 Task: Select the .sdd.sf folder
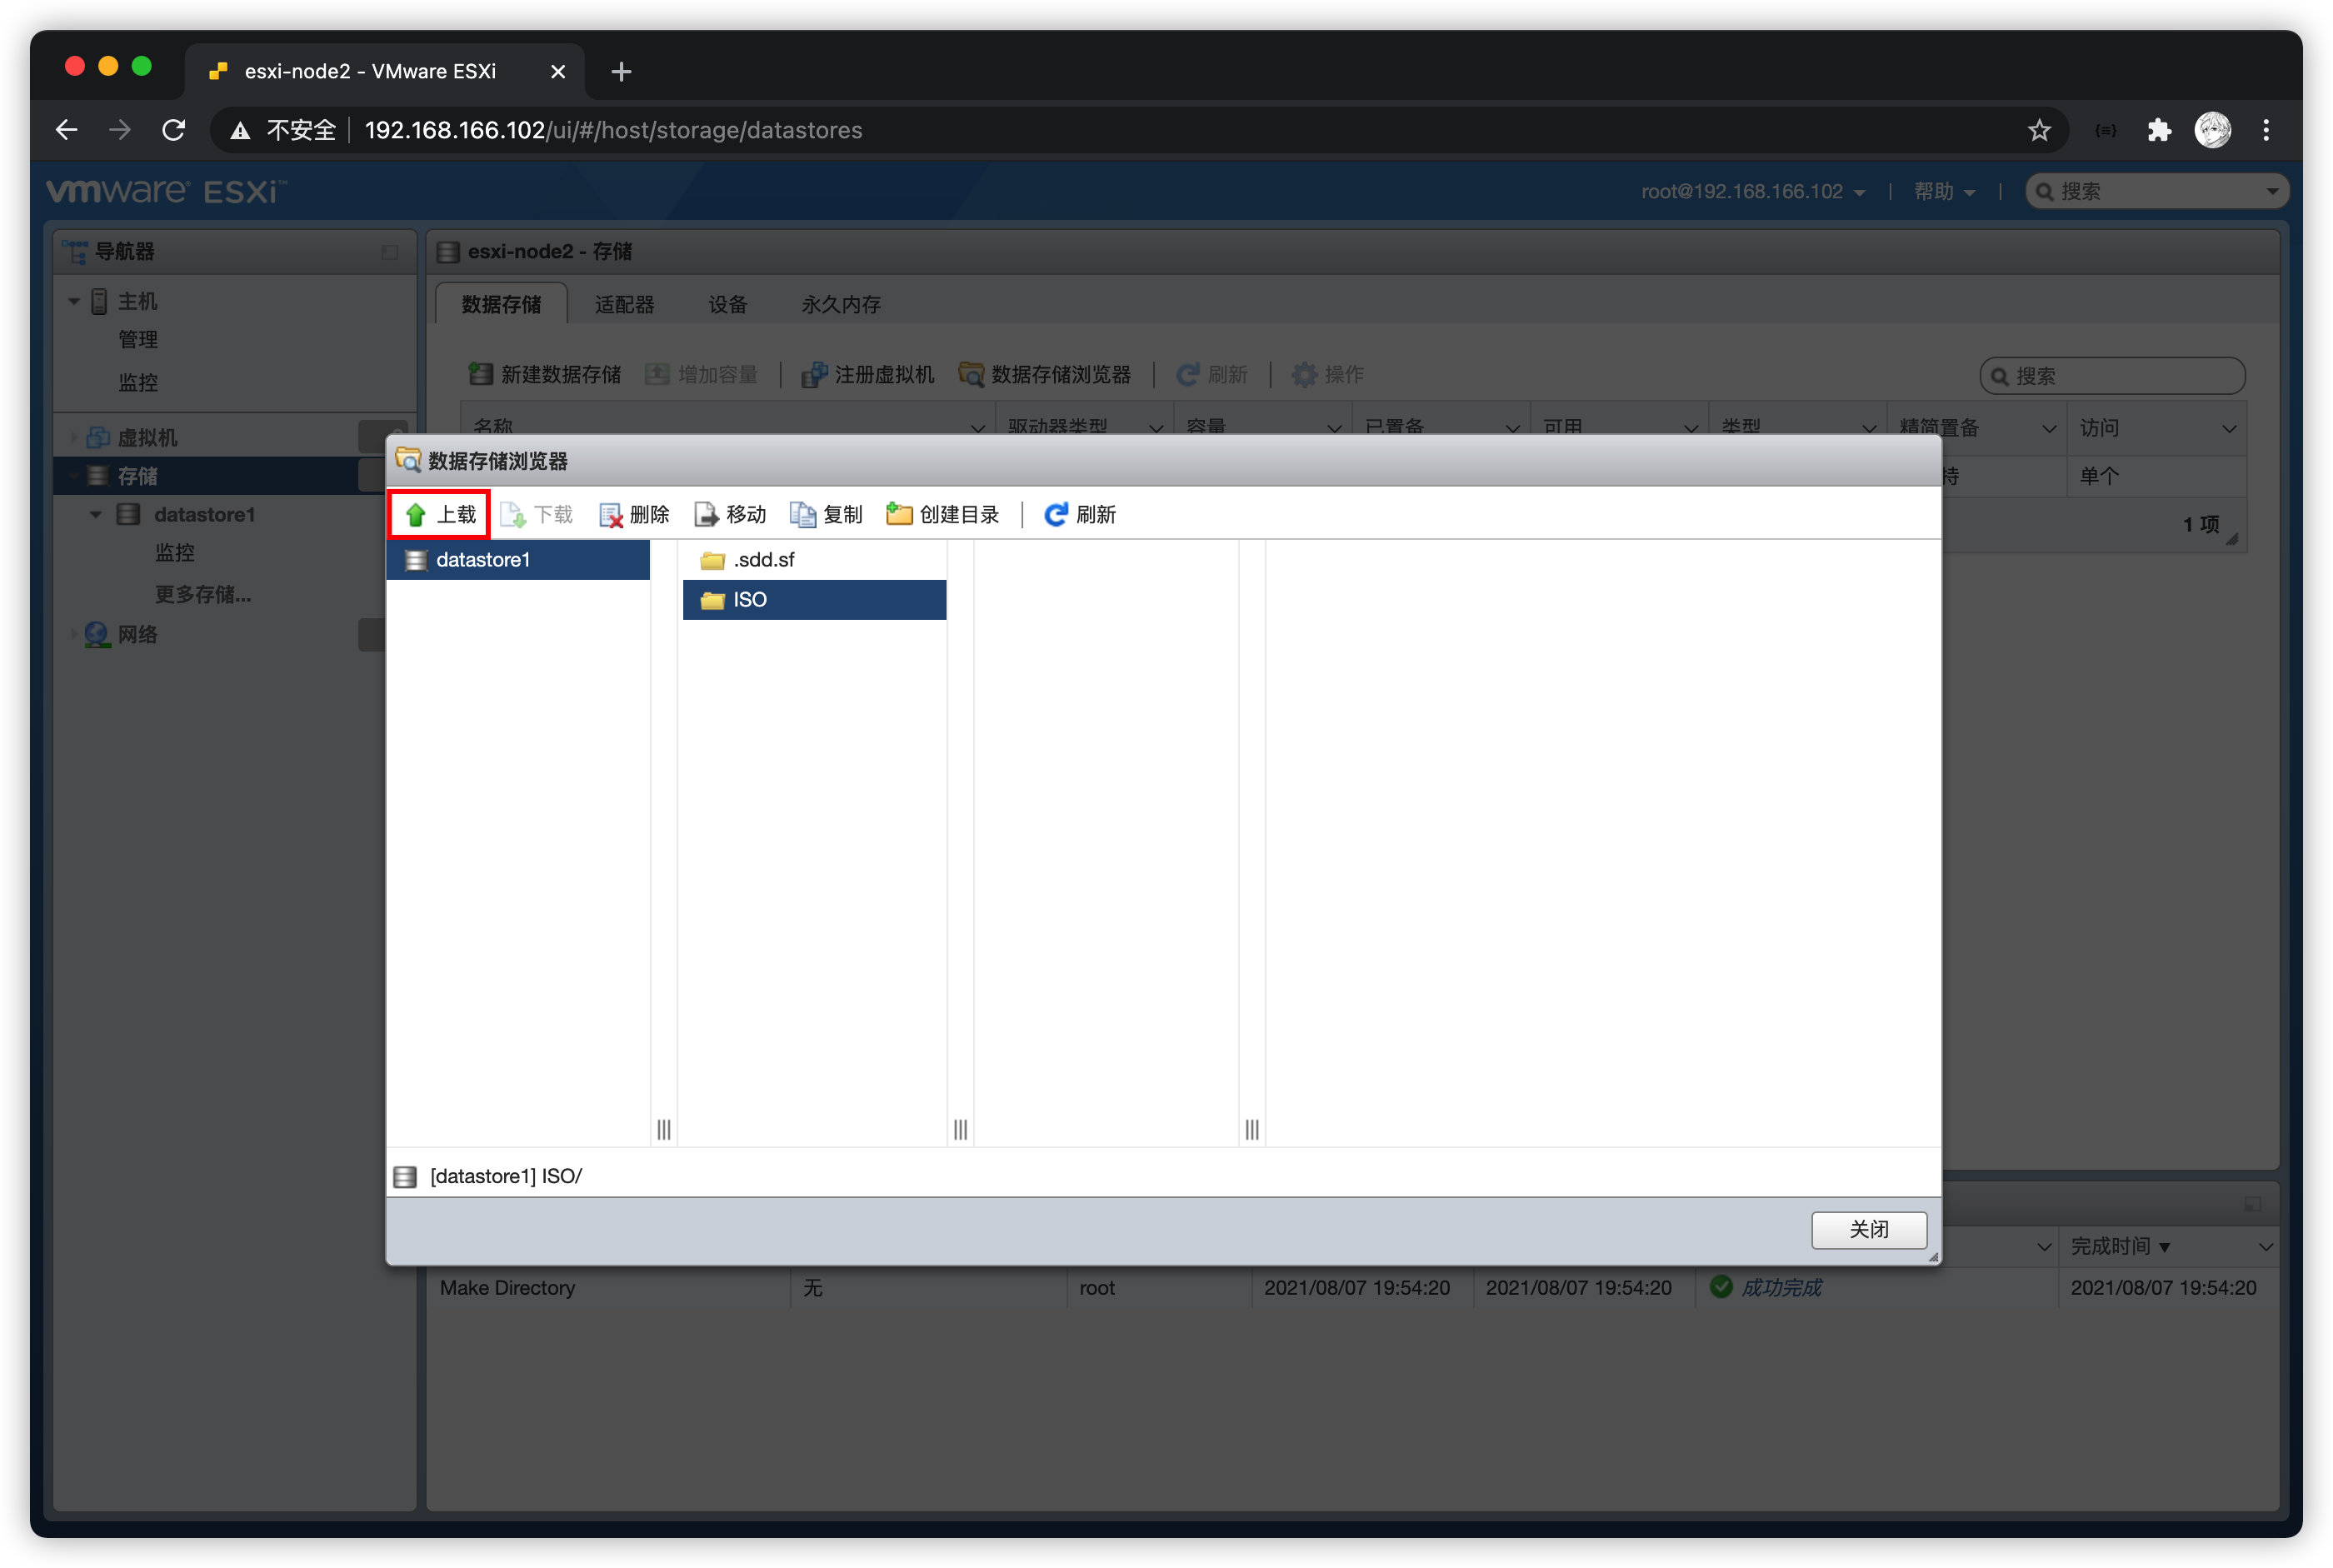click(764, 560)
